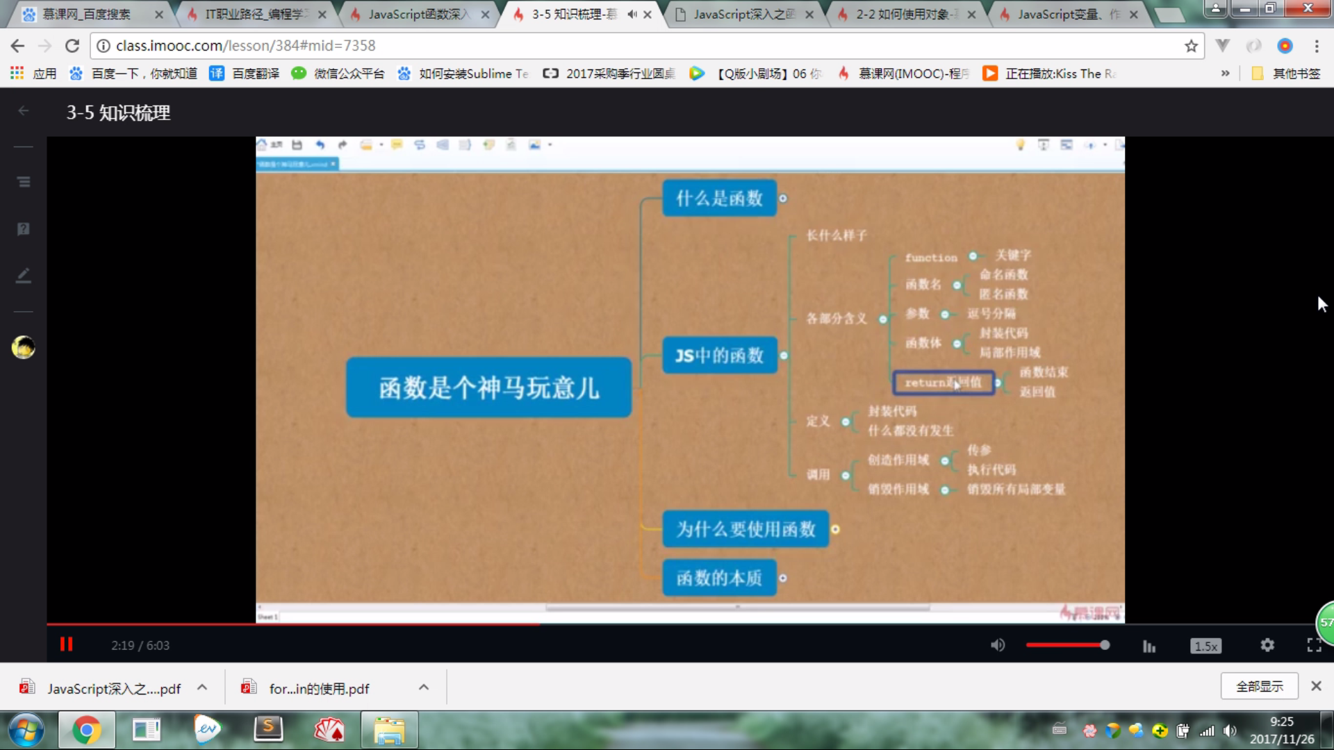Open the question sidebar icon
Screen dimensions: 1334x750
pyautogui.click(x=24, y=229)
